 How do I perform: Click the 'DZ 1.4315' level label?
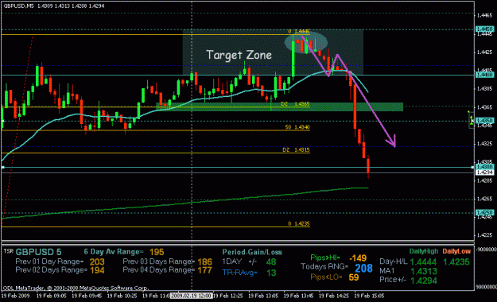(x=296, y=150)
